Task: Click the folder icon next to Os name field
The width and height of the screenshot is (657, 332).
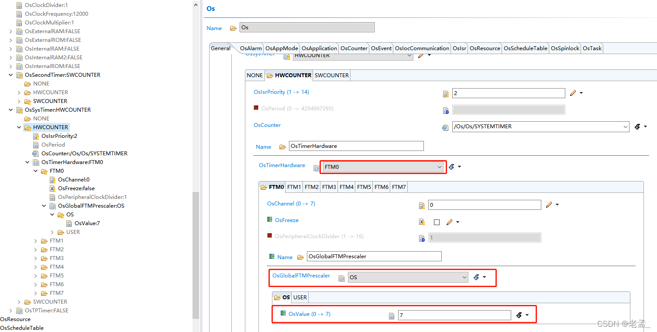Action: (234, 28)
